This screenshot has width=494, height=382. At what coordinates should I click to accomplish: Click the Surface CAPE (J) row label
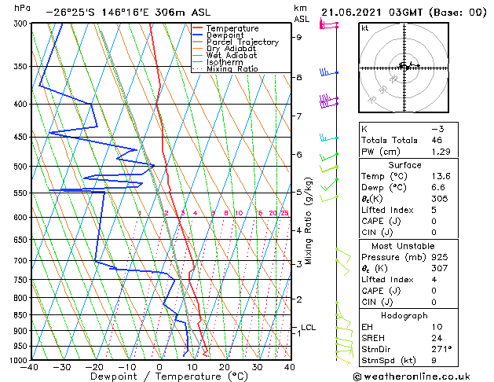(x=381, y=221)
